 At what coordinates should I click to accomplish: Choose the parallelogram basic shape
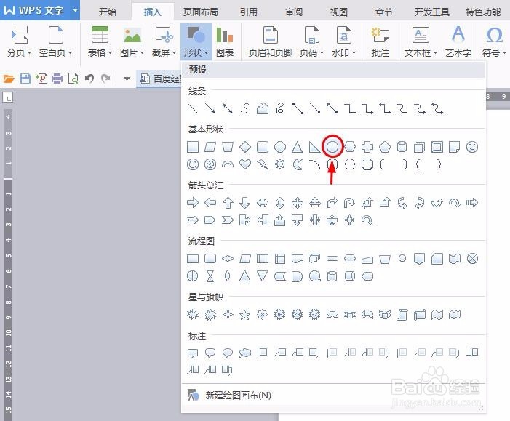tap(210, 147)
